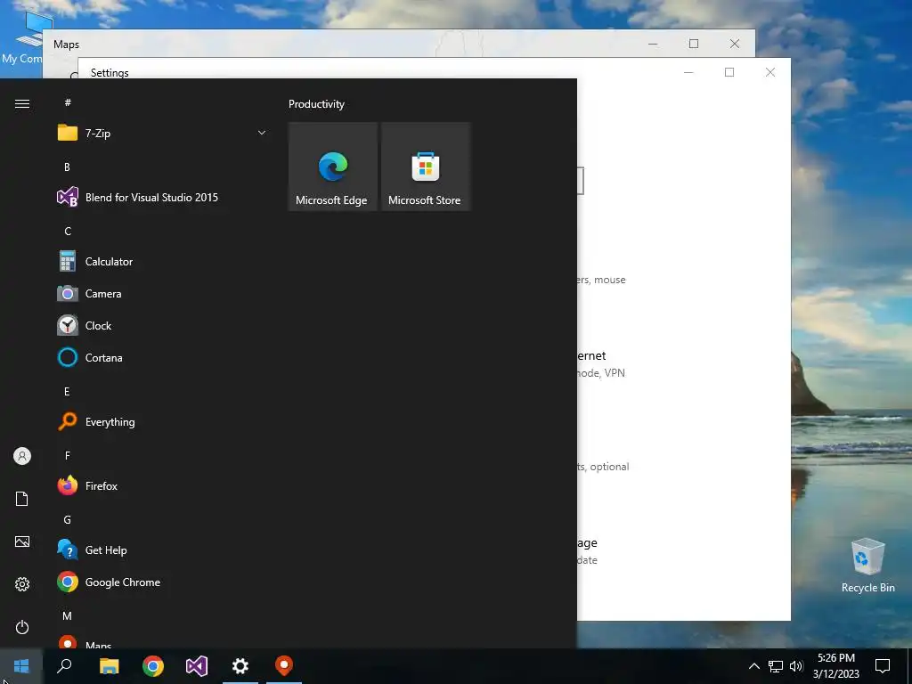
Task: Open the Microsoft Edge tile
Action: pyautogui.click(x=333, y=167)
